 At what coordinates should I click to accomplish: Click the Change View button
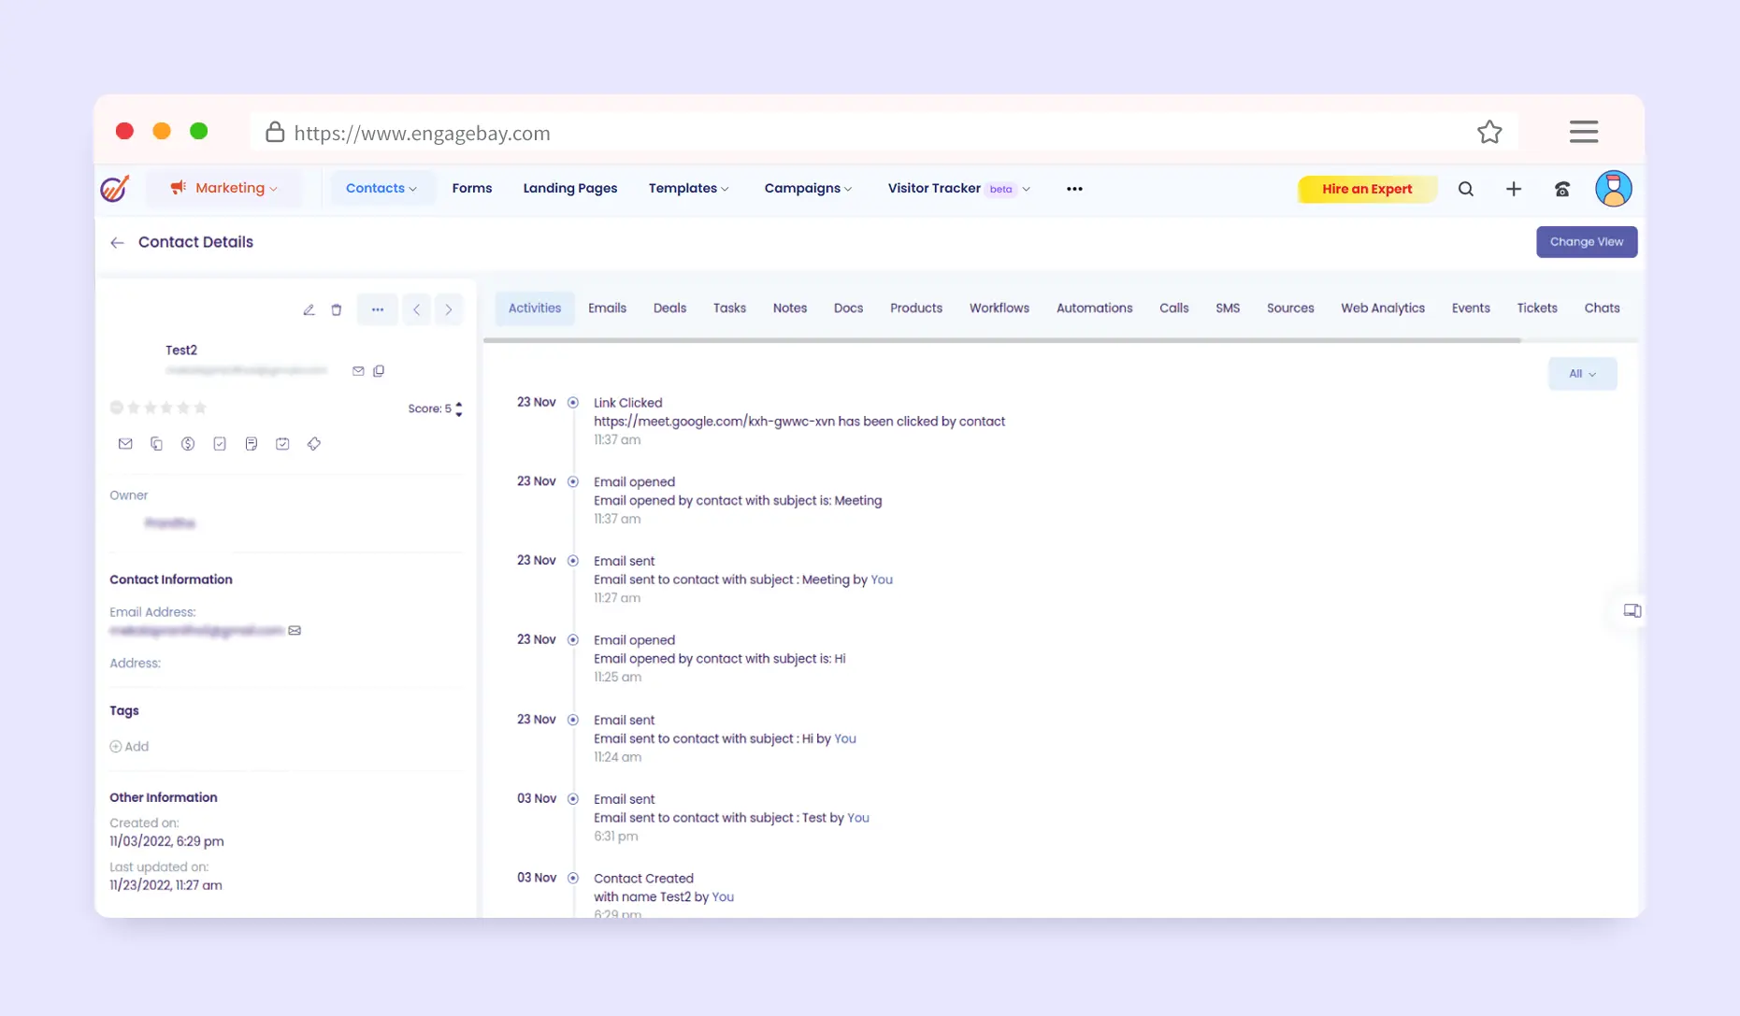click(1586, 242)
